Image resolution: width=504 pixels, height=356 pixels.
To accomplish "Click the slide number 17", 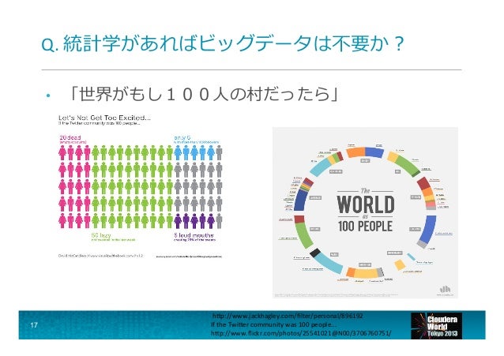I will pos(34,325).
